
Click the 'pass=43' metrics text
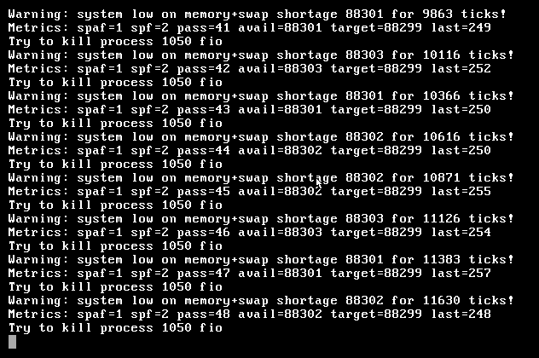(x=204, y=110)
